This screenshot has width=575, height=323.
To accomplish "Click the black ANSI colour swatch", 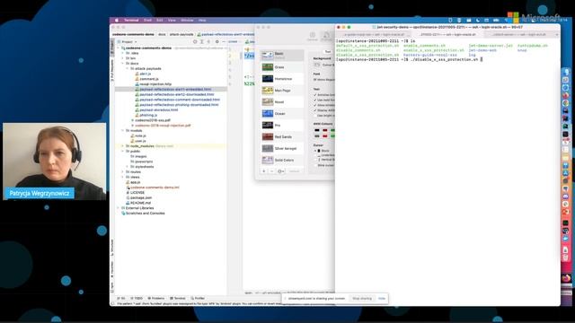I will (x=317, y=130).
